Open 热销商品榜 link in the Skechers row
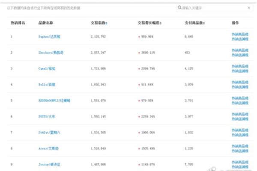The image size is (257, 171). tap(240, 50)
